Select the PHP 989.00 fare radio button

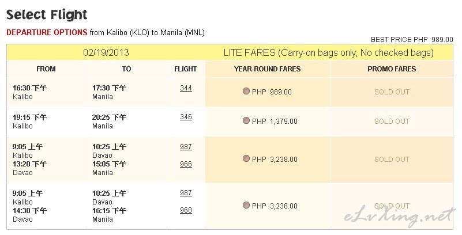pos(246,91)
